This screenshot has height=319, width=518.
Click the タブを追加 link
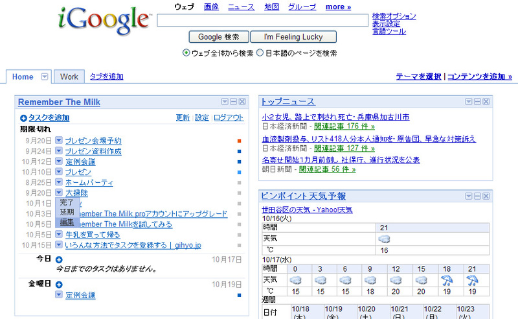pos(107,77)
